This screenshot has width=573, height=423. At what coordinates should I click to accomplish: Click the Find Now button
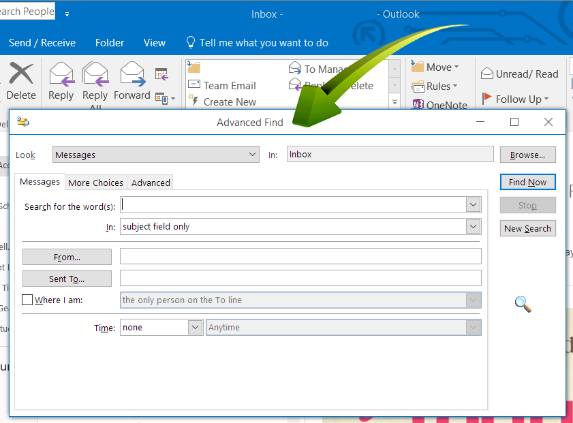tap(527, 182)
